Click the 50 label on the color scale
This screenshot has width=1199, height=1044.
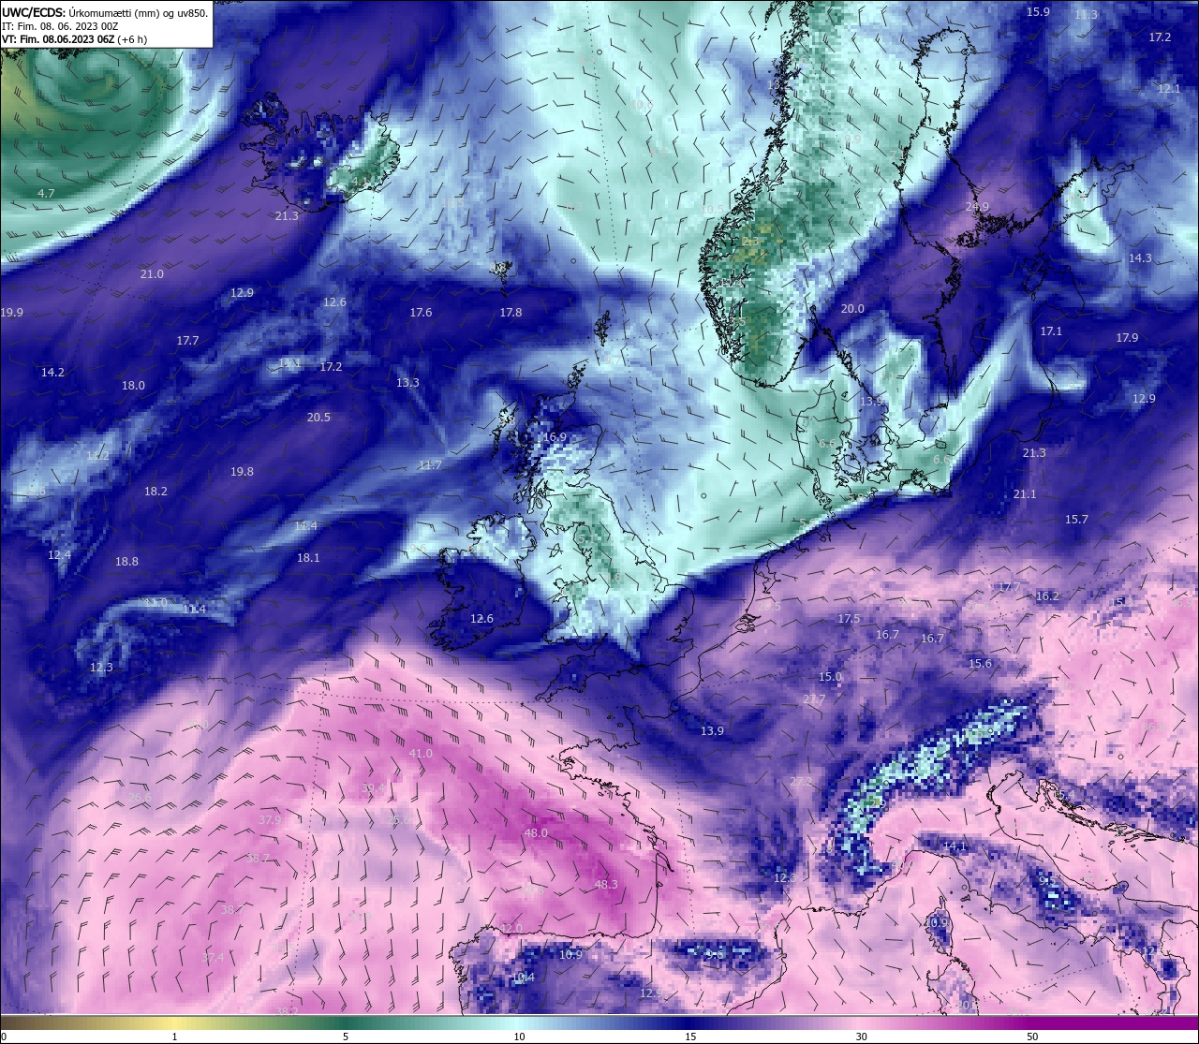coord(1031,1037)
